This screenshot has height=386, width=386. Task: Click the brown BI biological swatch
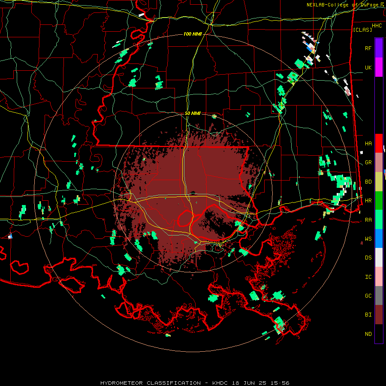pos(379,315)
